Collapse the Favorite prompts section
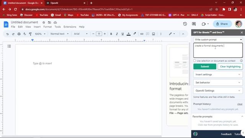This screenshot has height=138, width=245. click(x=242, y=117)
